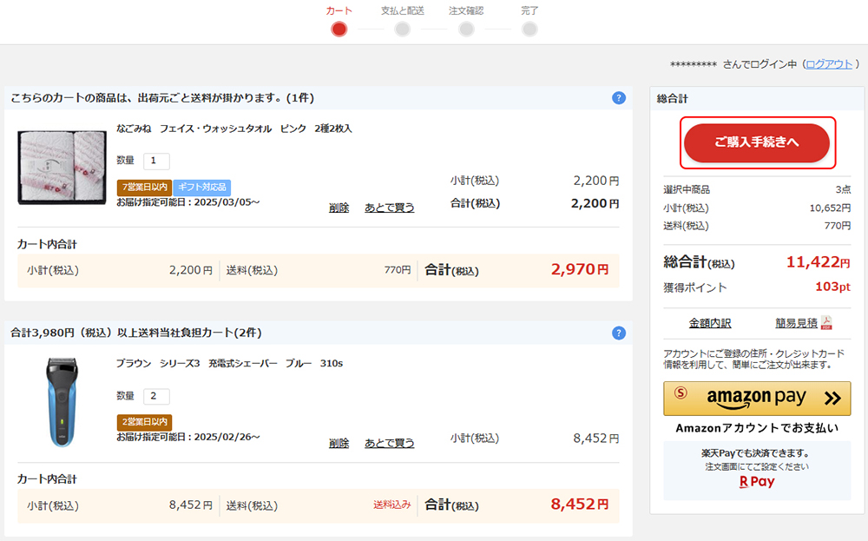Click the 送料込み shipping text
Viewport: 868px width, 541px height.
[x=392, y=505]
